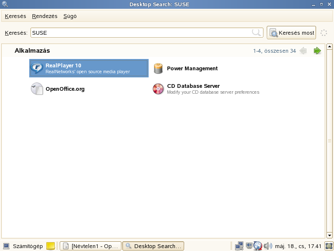Click the yellow sticky note panel icon
This screenshot has width=334, height=251.
[x=51, y=246]
